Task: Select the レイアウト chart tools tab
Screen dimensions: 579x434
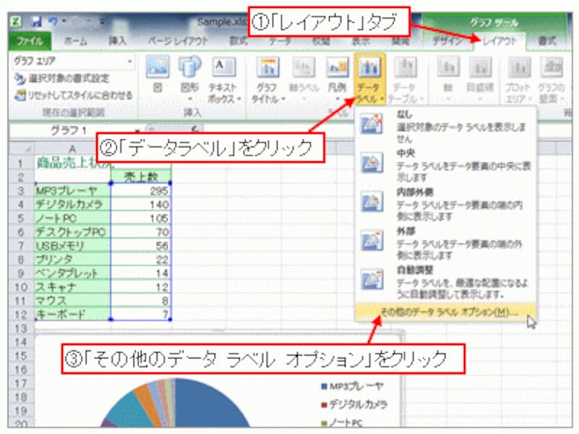Action: point(499,41)
